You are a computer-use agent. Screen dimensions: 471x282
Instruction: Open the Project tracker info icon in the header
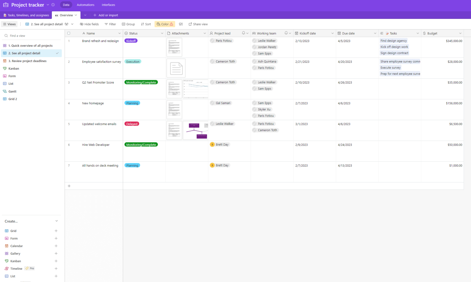pos(53,5)
